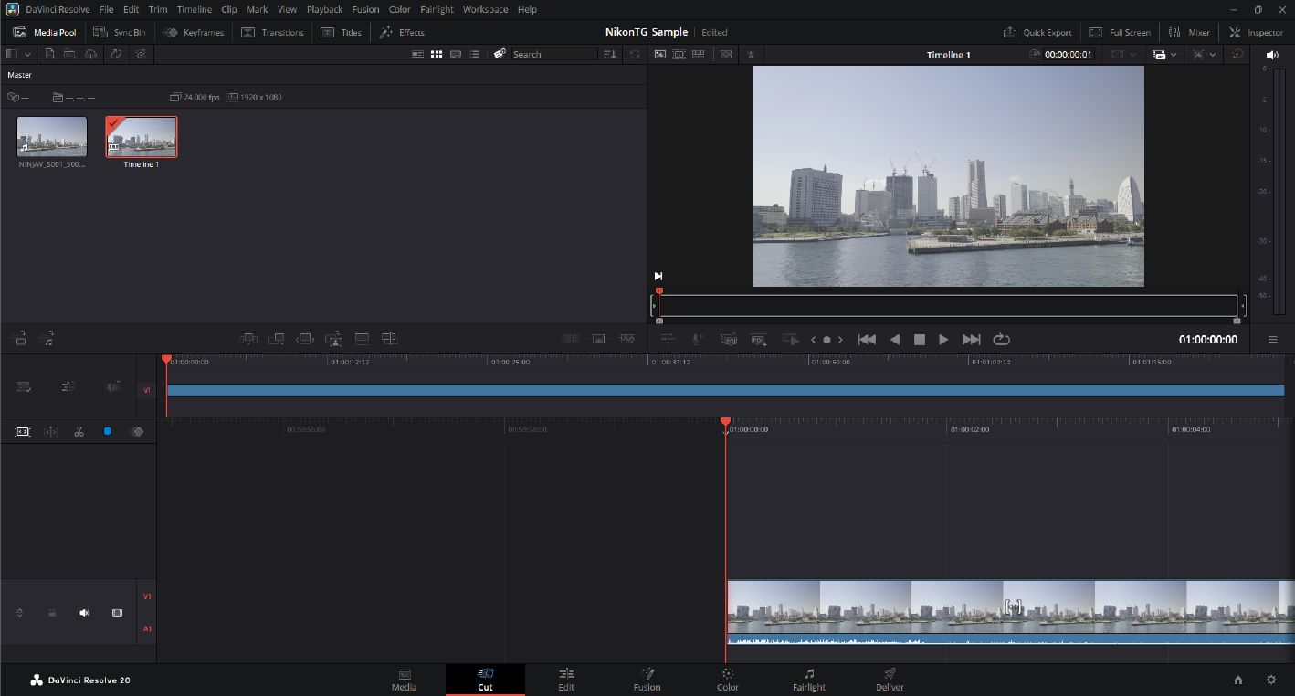
Task: Click the viewer scrub bar
Action: (947, 305)
